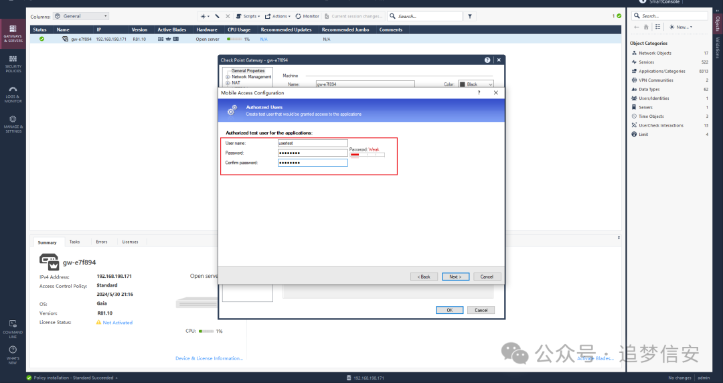
Task: Open Logs & Monitor view
Action: [x=13, y=94]
